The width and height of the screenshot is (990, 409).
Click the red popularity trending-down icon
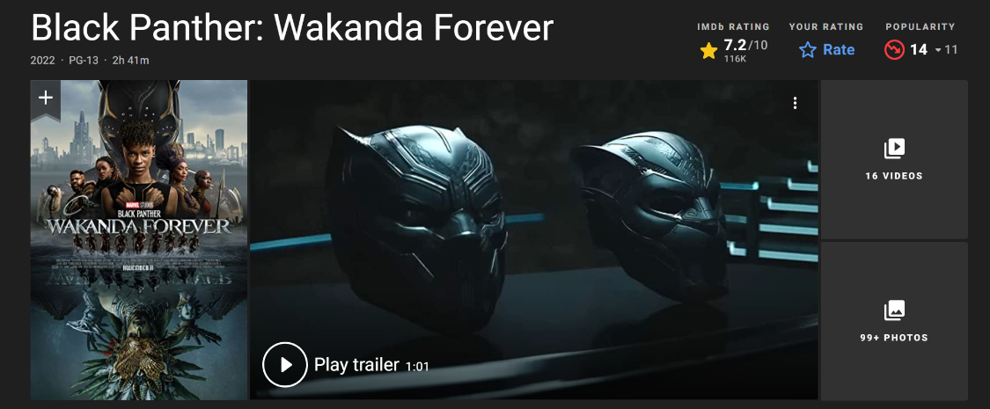pyautogui.click(x=894, y=50)
